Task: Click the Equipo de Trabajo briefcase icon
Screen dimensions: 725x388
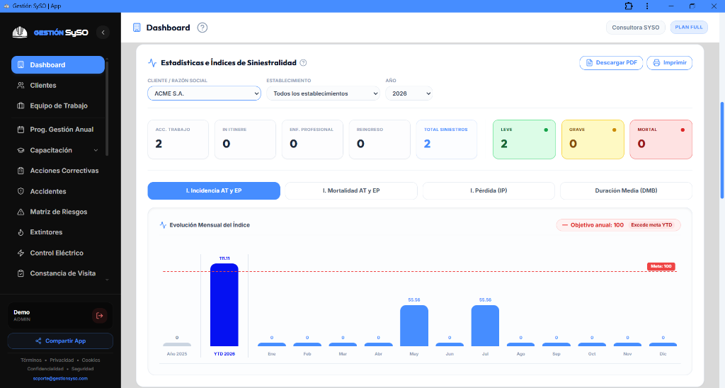Action: tap(21, 105)
